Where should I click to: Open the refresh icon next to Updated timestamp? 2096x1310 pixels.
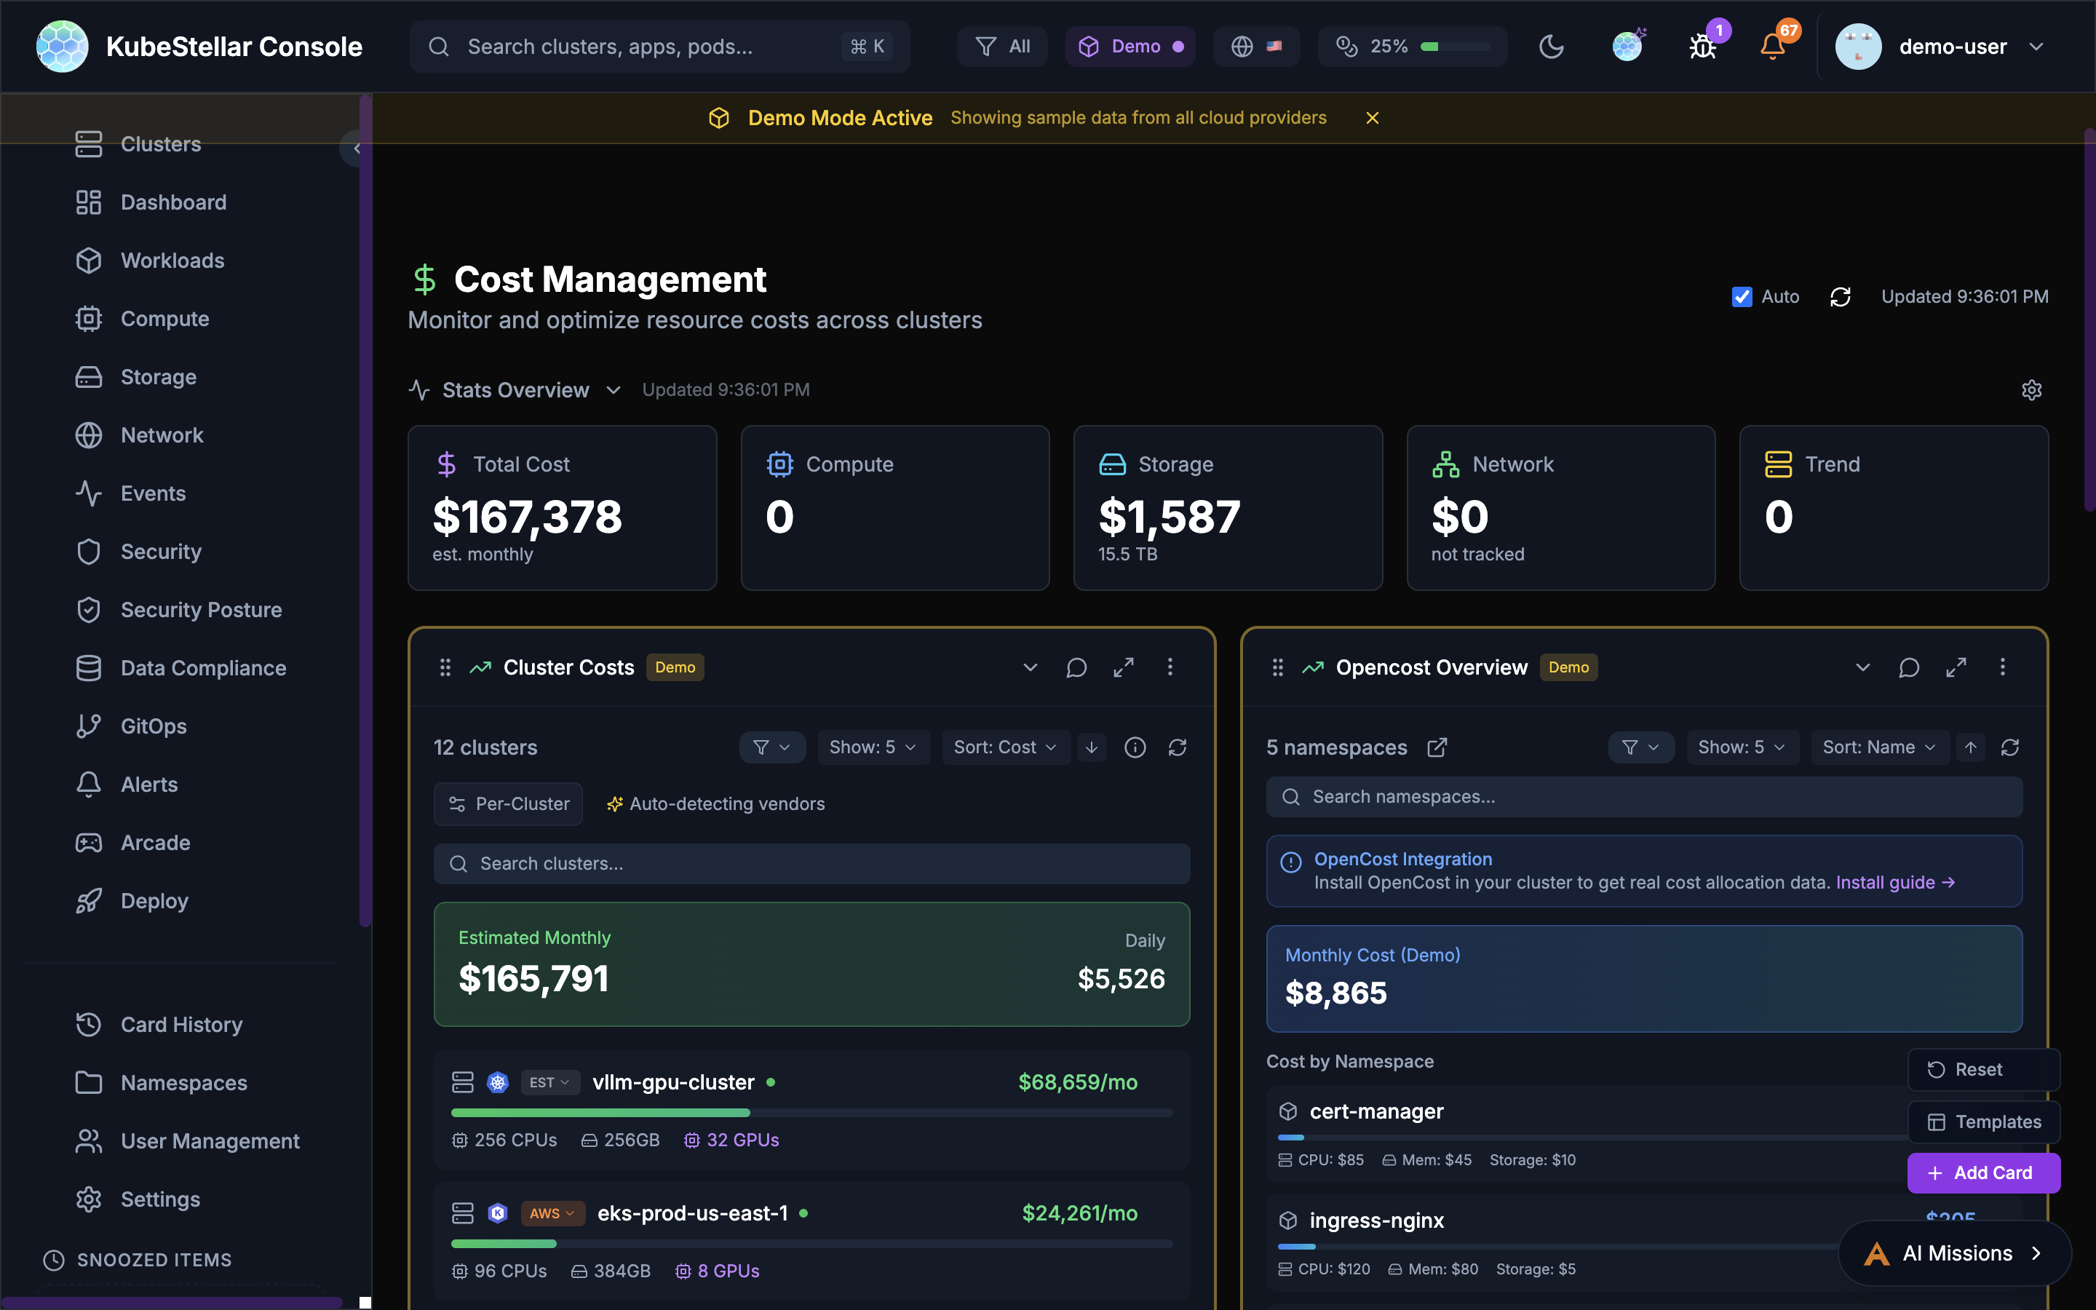click(x=1841, y=296)
